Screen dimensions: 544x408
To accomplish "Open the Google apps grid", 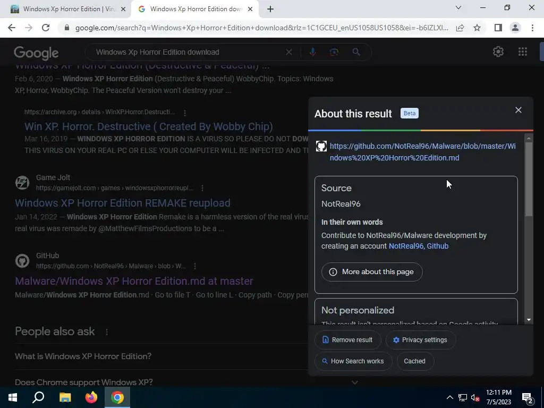I will (523, 52).
